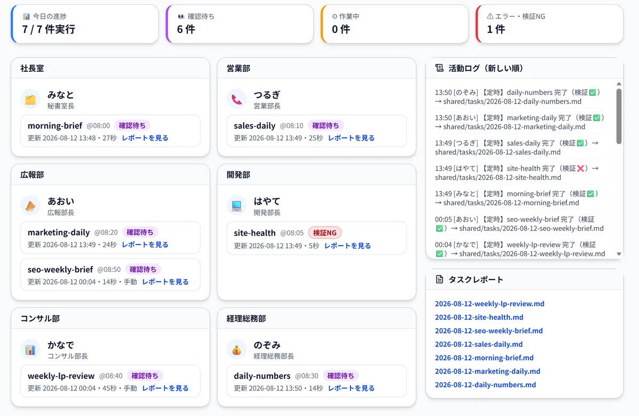Image resolution: width=639 pixels, height=416 pixels.
Task: Click the かなで bar chart avatar icon
Action: click(30, 349)
